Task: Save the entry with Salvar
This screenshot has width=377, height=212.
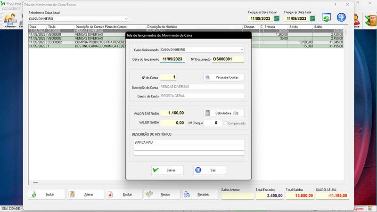Action: pyautogui.click(x=167, y=170)
